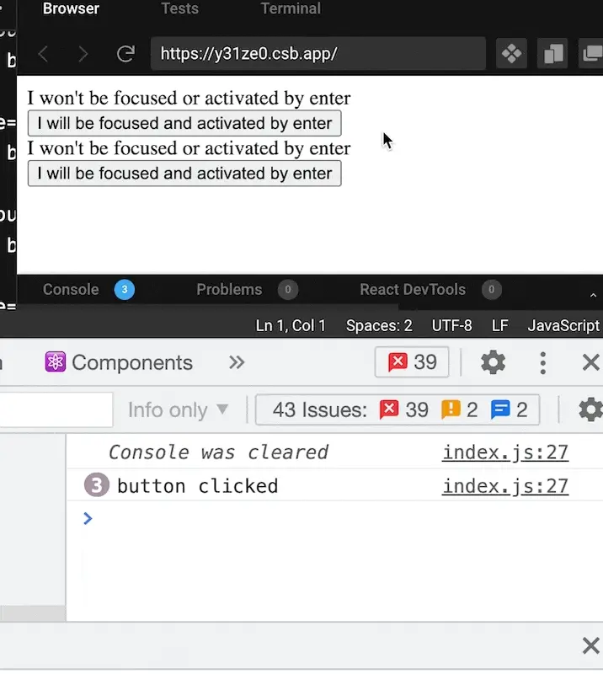The width and height of the screenshot is (603, 674).
Task: Show more DevTools tabs via double chevron
Action: (237, 362)
